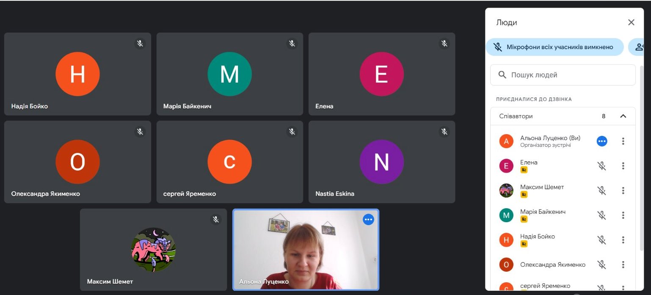The image size is (651, 295).
Task: Click Мікрофони всіх учасників вимкнено chip
Action: pyautogui.click(x=554, y=47)
